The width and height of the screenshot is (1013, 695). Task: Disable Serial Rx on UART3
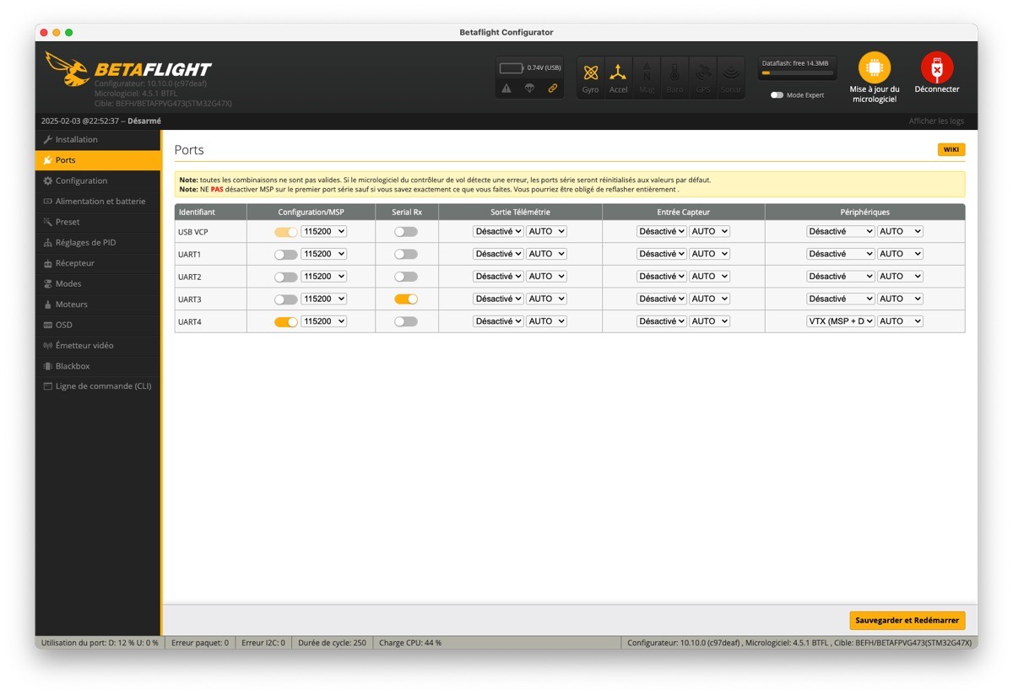tap(406, 299)
